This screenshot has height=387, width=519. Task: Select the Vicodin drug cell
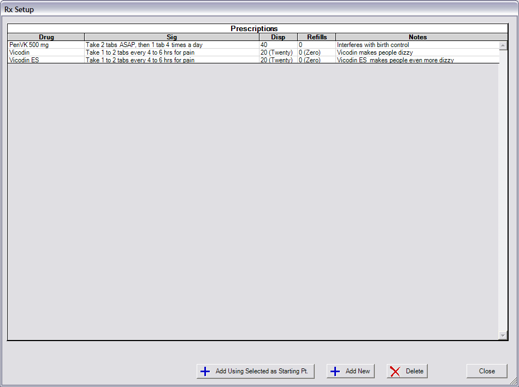pos(46,52)
